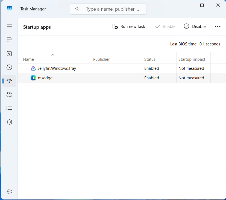The width and height of the screenshot is (226, 200).
Task: Open the Details page icon
Action: coord(9,108)
